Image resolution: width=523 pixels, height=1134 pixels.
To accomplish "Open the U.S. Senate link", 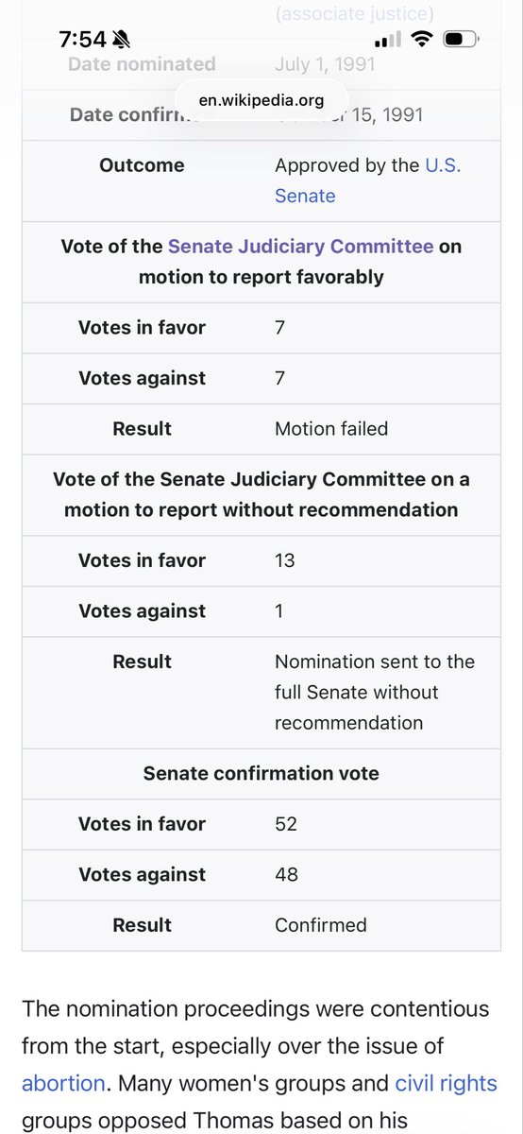I will tap(368, 180).
